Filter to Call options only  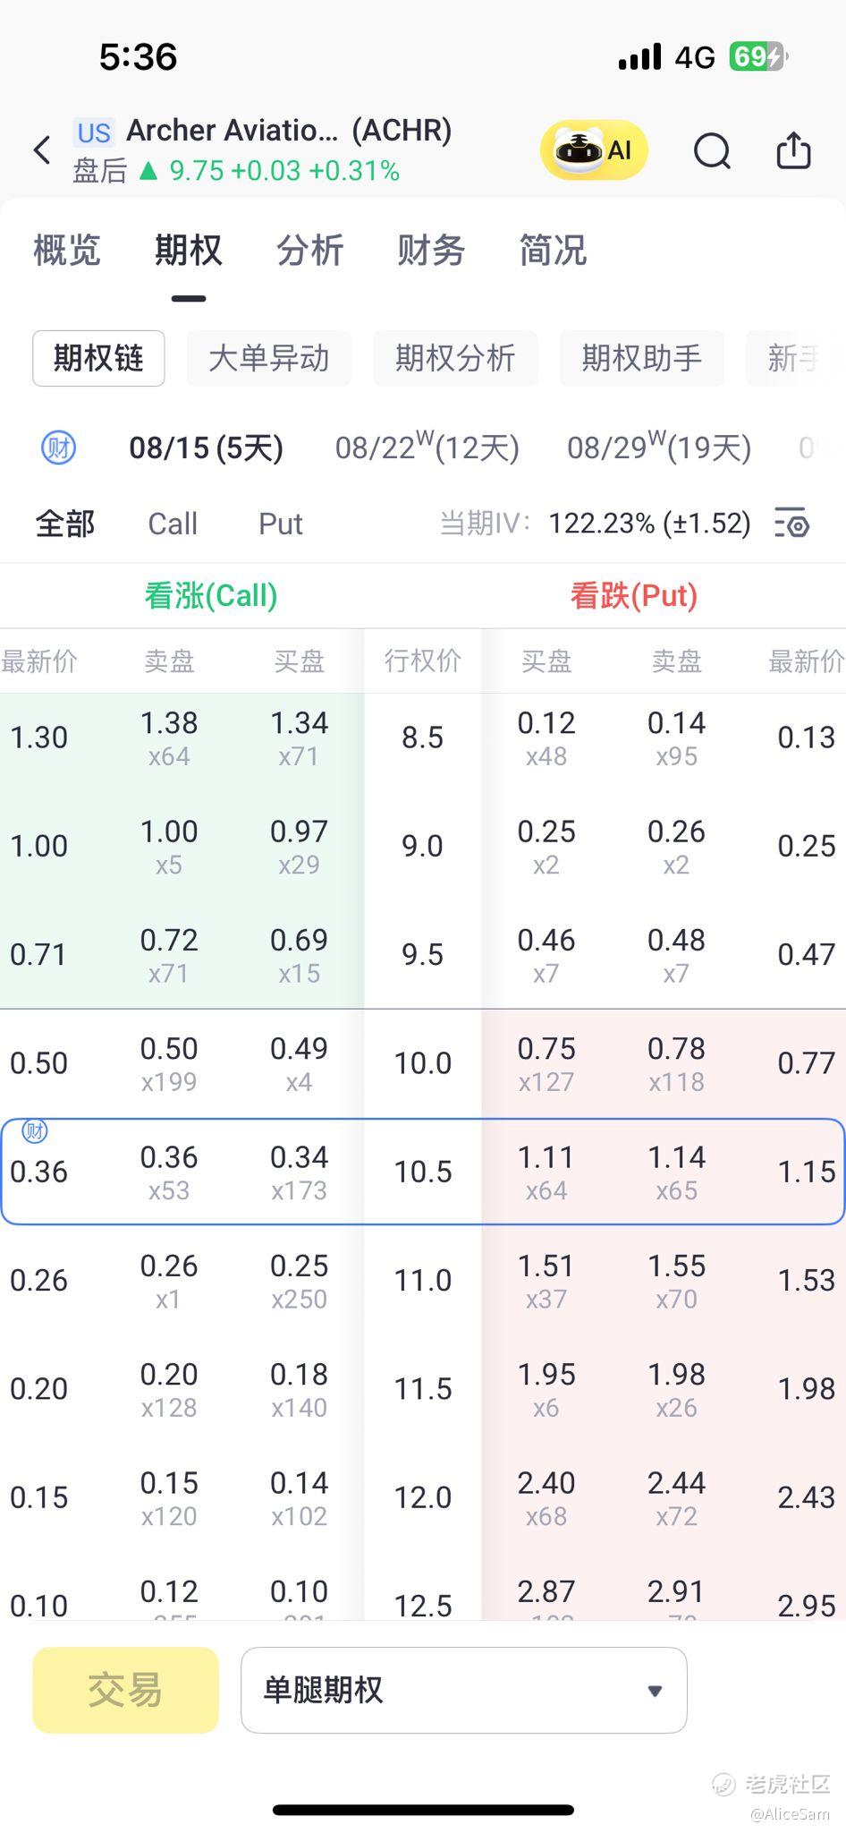tap(173, 524)
